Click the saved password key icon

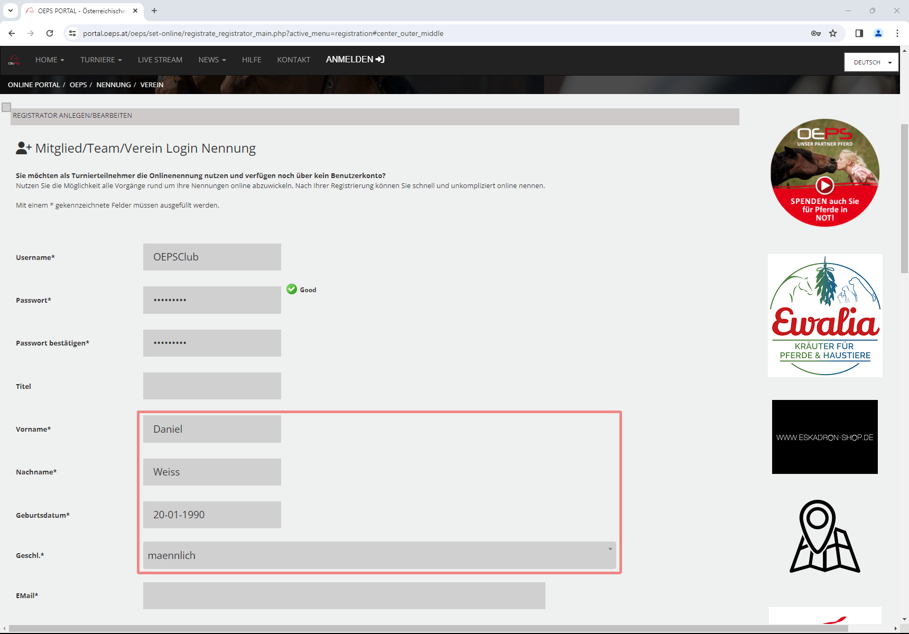click(816, 33)
